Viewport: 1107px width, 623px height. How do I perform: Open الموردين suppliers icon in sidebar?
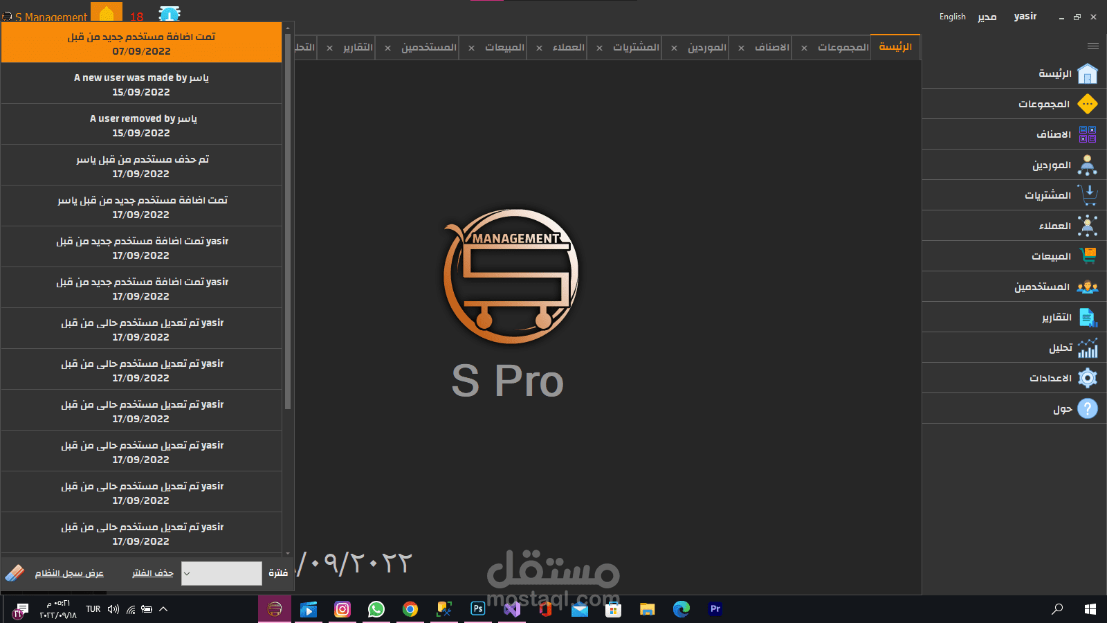tap(1088, 165)
